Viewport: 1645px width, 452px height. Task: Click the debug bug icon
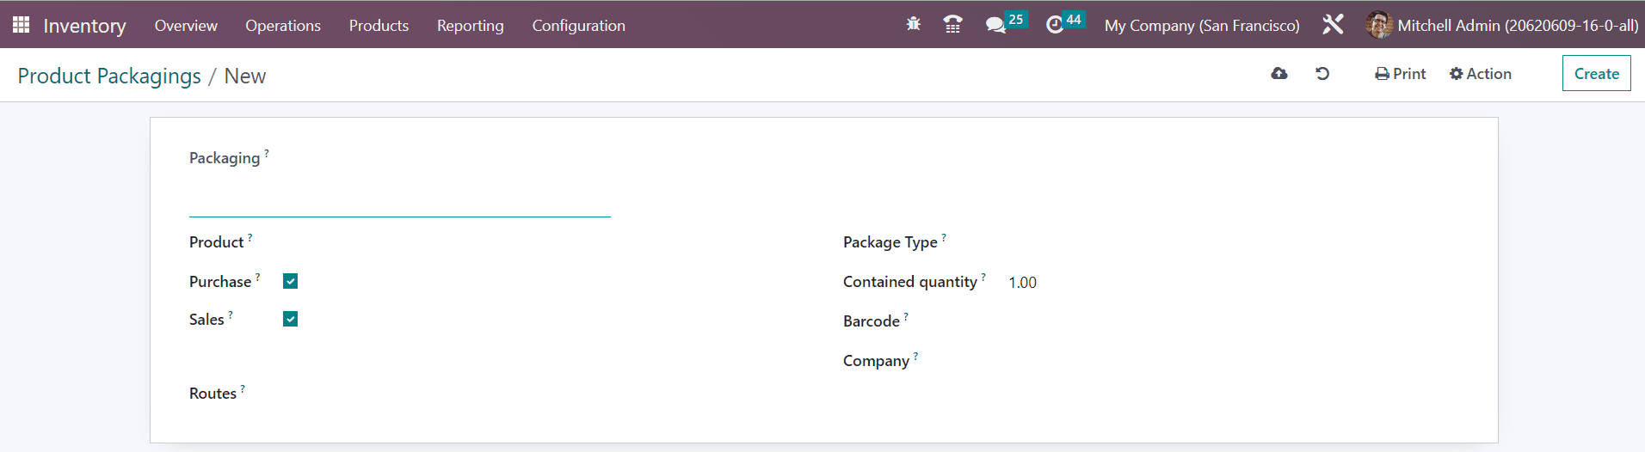(914, 24)
